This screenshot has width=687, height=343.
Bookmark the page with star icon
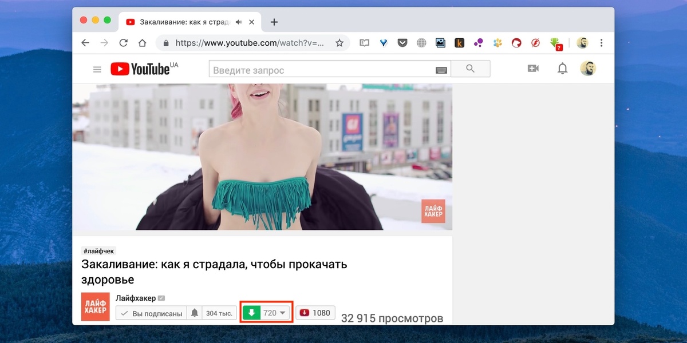coord(339,43)
